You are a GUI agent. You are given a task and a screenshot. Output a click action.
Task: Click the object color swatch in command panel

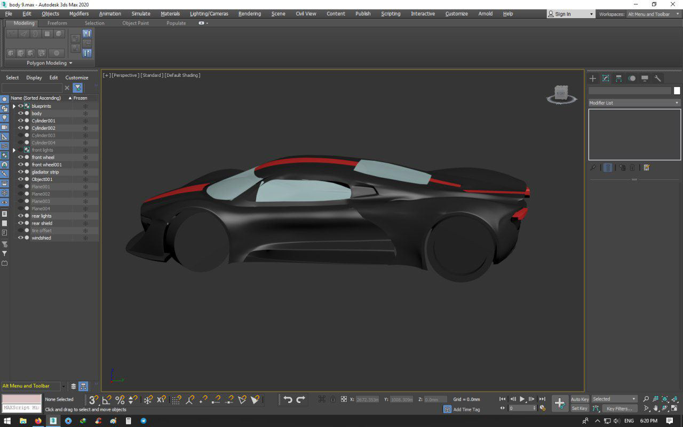pyautogui.click(x=677, y=91)
